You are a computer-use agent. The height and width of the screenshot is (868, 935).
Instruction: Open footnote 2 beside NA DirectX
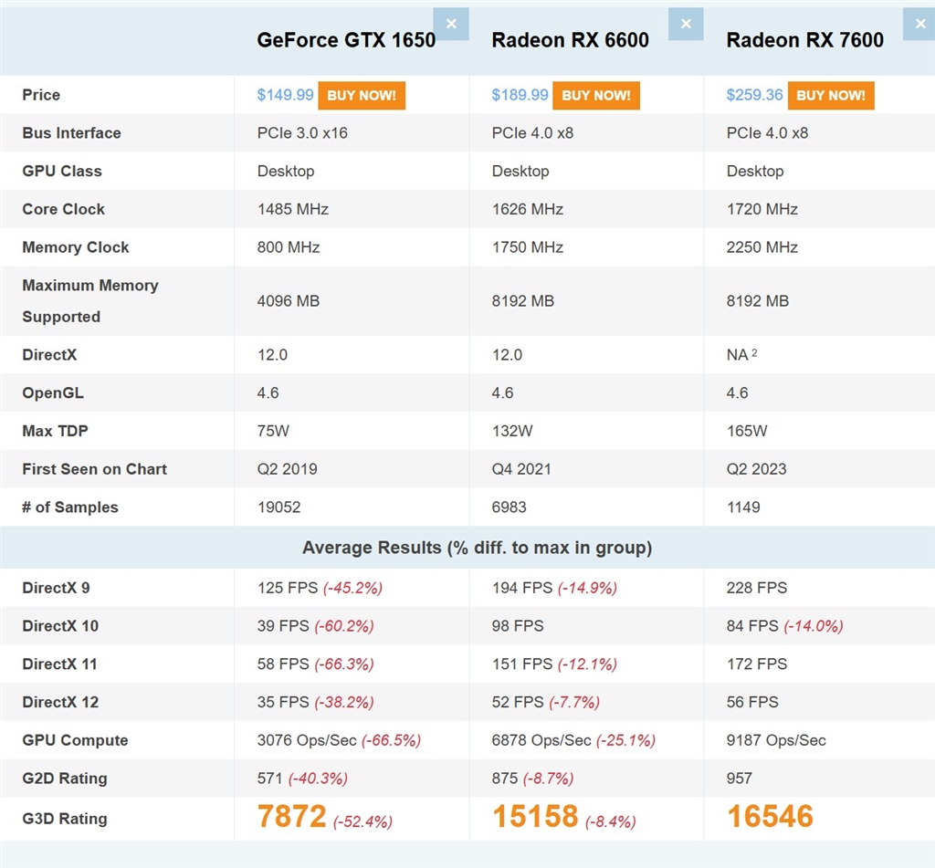coord(754,352)
